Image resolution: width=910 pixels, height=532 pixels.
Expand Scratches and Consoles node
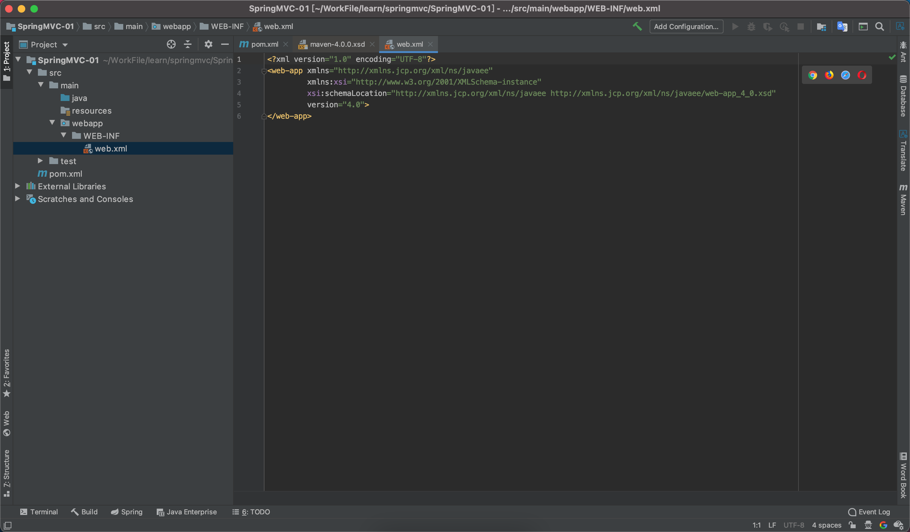[x=17, y=198]
